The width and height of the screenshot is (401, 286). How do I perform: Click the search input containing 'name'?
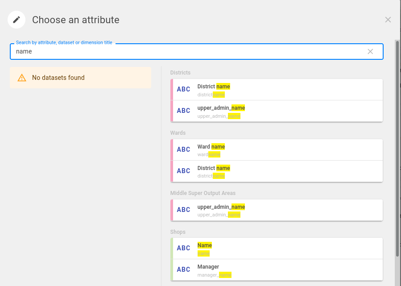pos(187,51)
